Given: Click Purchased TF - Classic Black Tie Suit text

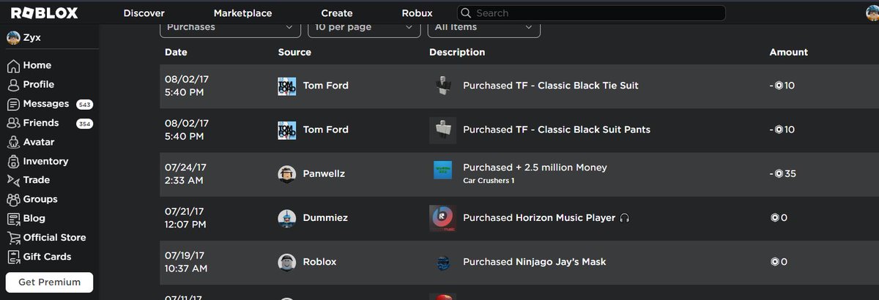Looking at the screenshot, I should click(551, 86).
